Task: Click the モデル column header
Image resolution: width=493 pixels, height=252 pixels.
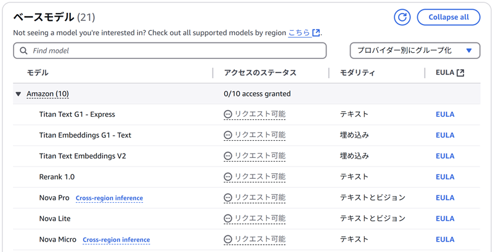Action: tap(38, 73)
